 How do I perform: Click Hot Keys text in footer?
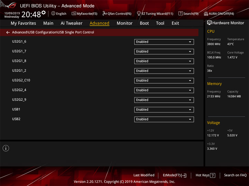point(202,175)
